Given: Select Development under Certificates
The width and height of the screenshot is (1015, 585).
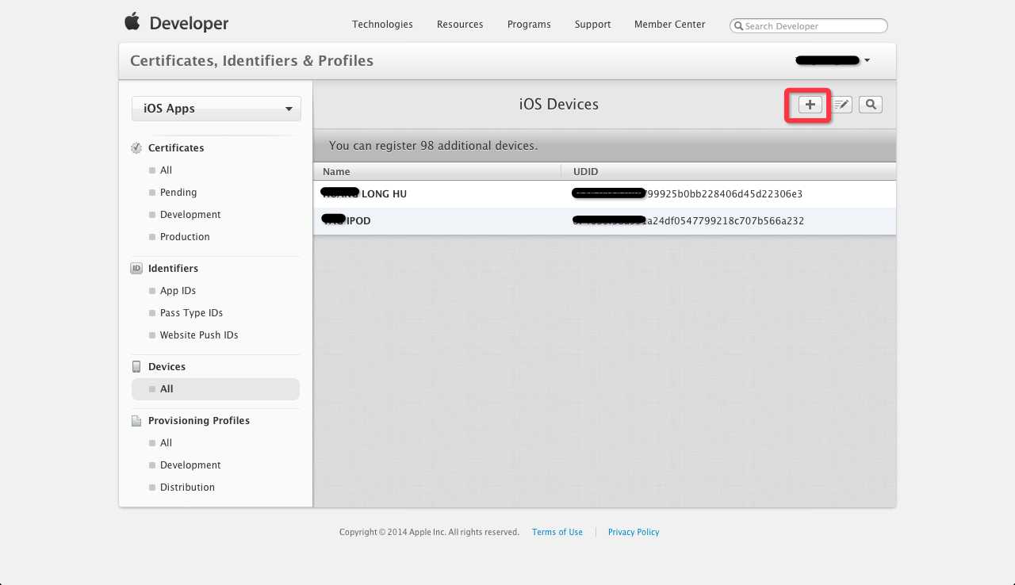Looking at the screenshot, I should coord(190,215).
